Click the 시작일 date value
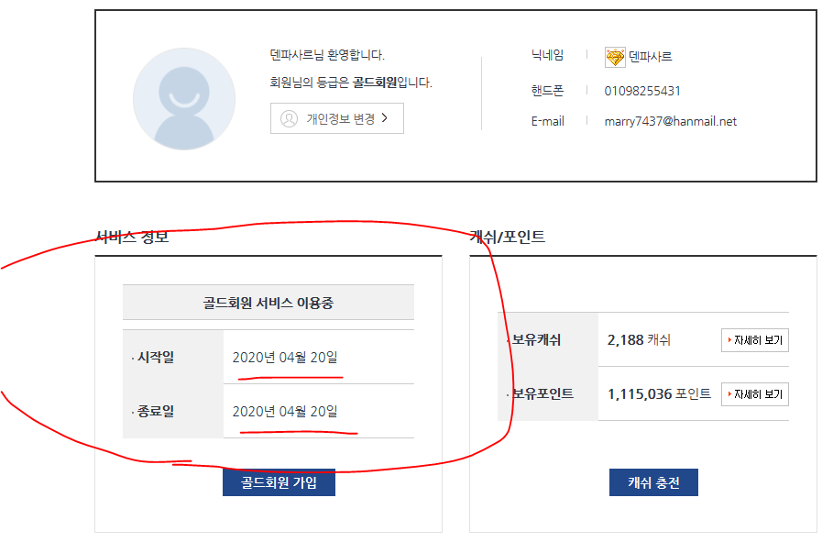This screenshot has height=542, width=822. point(285,357)
